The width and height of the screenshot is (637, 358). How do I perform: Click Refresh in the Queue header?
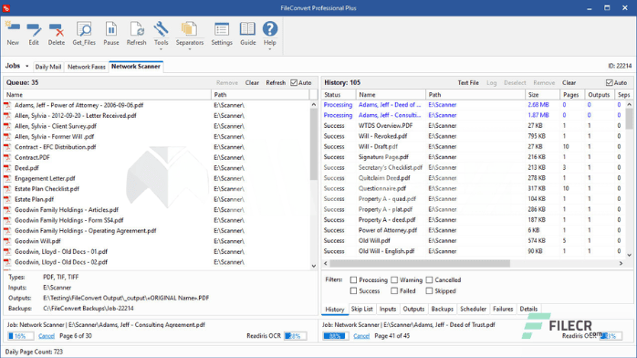click(x=276, y=82)
